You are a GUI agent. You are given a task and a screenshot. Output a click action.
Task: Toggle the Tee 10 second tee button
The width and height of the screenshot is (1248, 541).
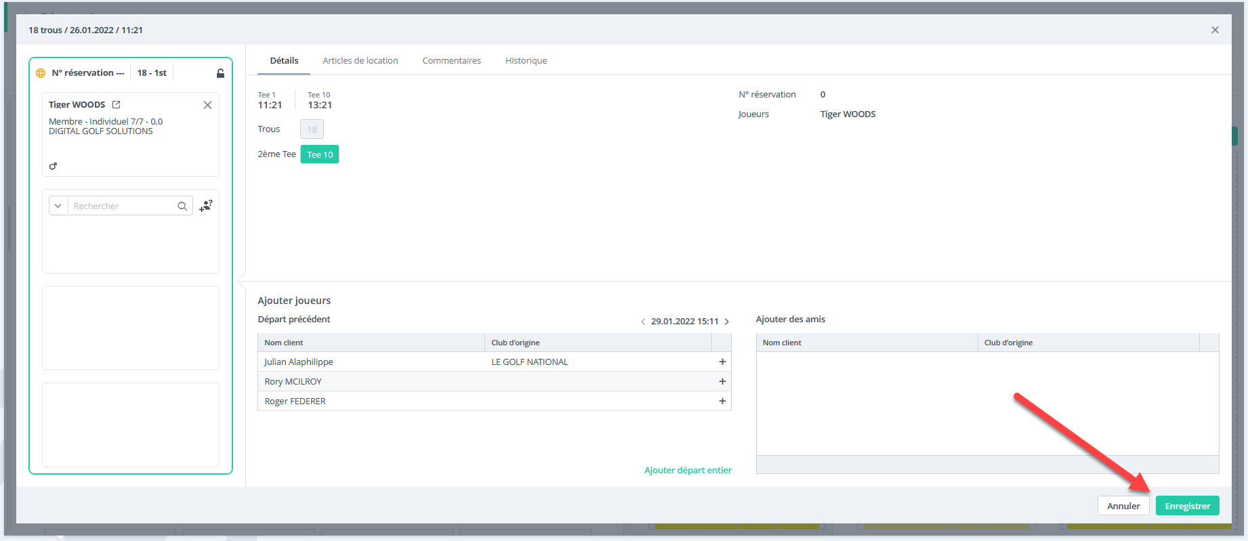click(320, 154)
